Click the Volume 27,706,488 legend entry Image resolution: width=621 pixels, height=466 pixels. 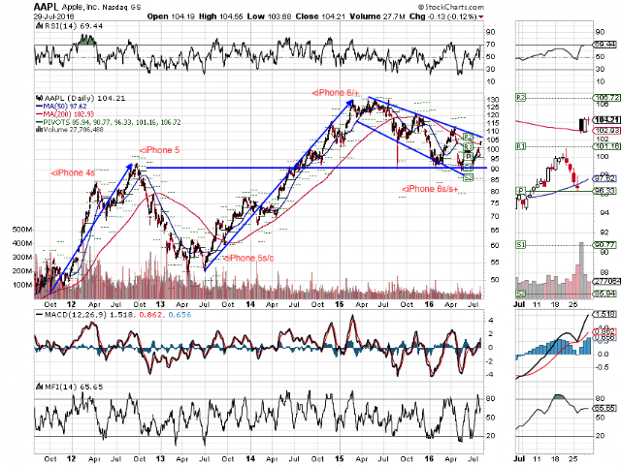click(73, 130)
